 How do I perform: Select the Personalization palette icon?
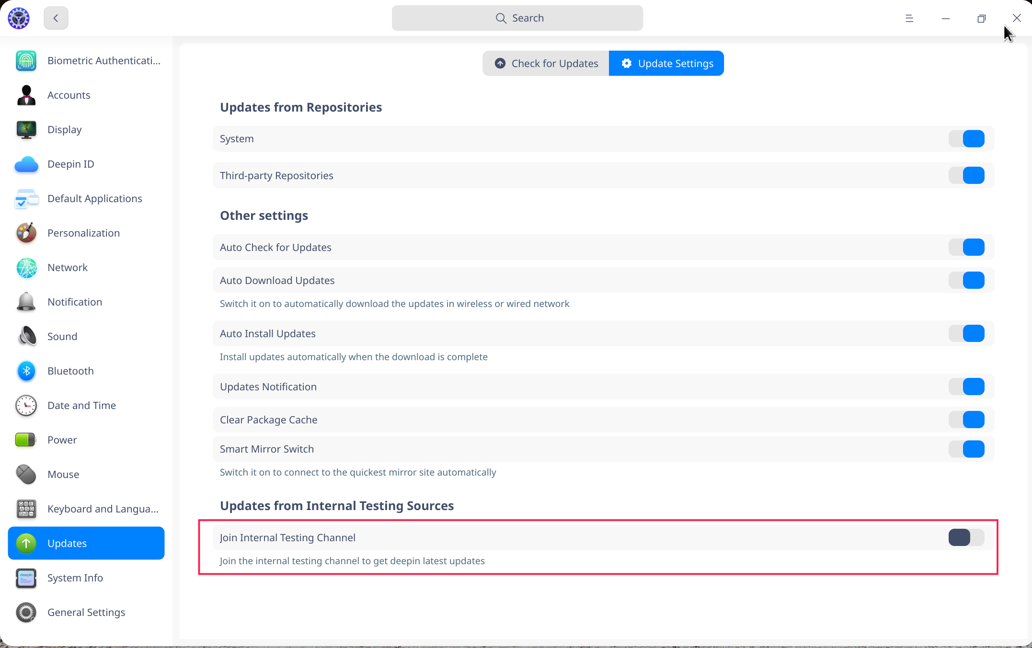click(x=26, y=233)
